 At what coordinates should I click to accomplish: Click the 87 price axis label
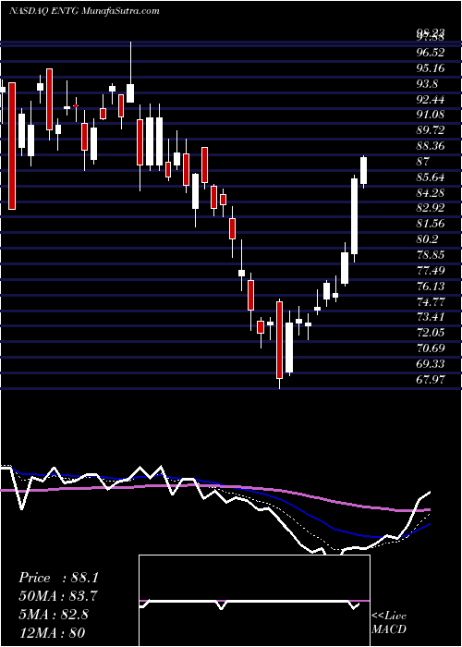pyautogui.click(x=423, y=162)
